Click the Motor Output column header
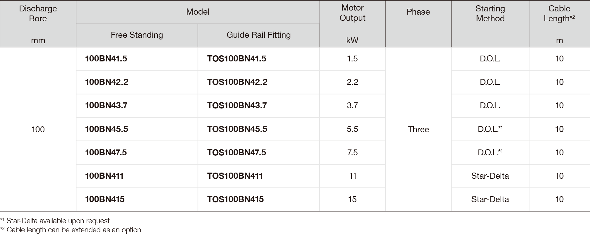Image resolution: width=590 pixels, height=234 pixels. pyautogui.click(x=352, y=13)
